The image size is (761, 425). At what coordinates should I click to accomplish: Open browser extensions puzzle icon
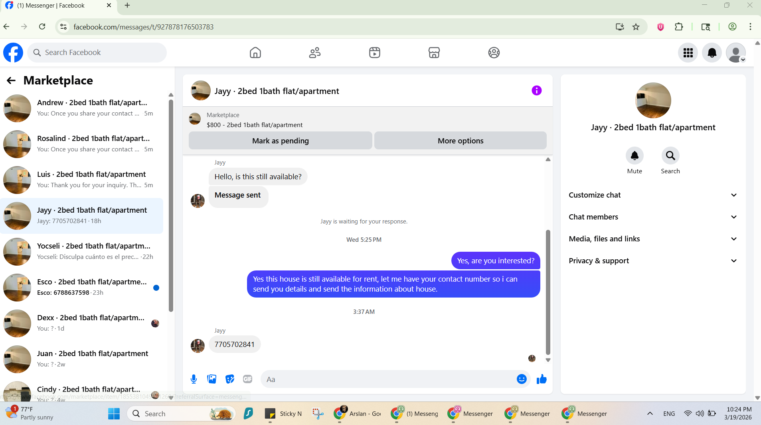pyautogui.click(x=679, y=27)
